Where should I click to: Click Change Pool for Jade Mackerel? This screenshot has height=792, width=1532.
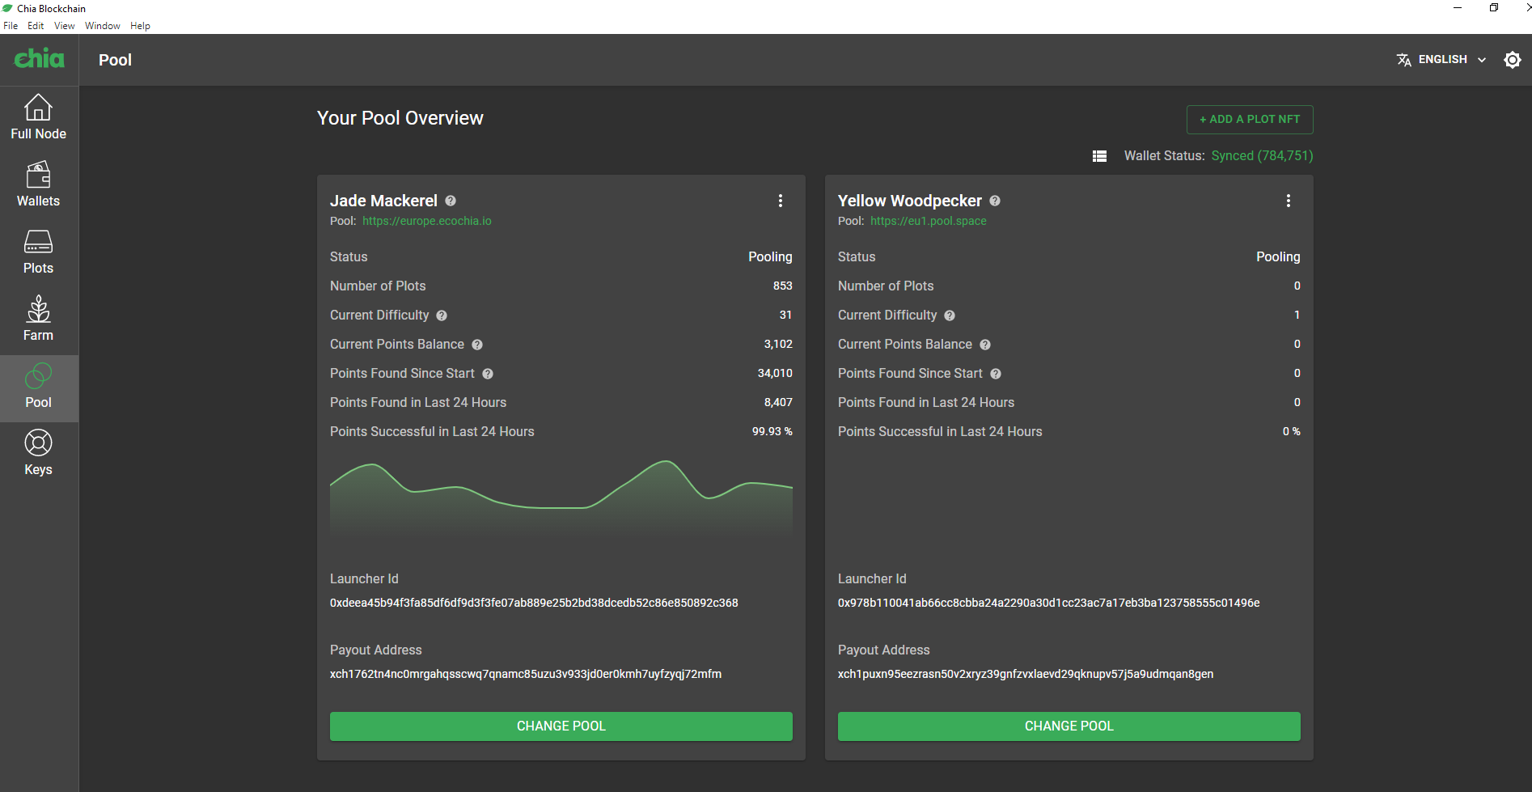tap(561, 726)
